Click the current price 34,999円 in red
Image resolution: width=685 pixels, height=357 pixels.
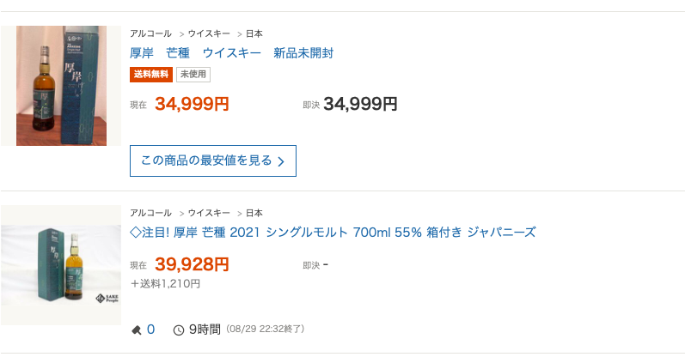pyautogui.click(x=192, y=105)
